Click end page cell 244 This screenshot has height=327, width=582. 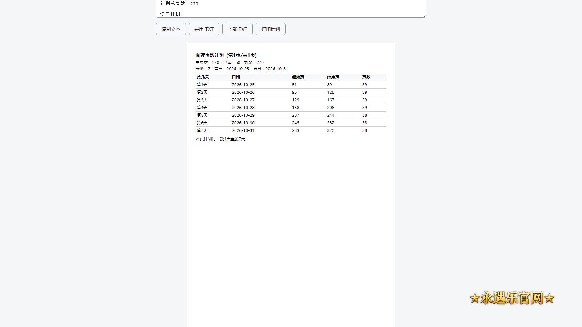tap(331, 115)
